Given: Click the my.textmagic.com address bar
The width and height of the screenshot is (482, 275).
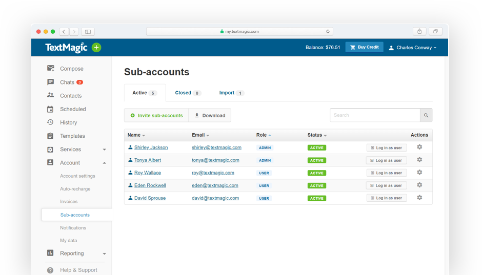Looking at the screenshot, I should pyautogui.click(x=240, y=31).
